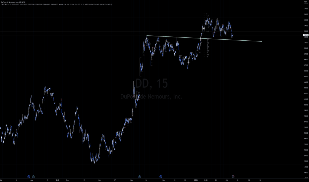309x182 pixels.
Task: Open the earnings marker near the Nov label
Action: [x=140, y=177]
